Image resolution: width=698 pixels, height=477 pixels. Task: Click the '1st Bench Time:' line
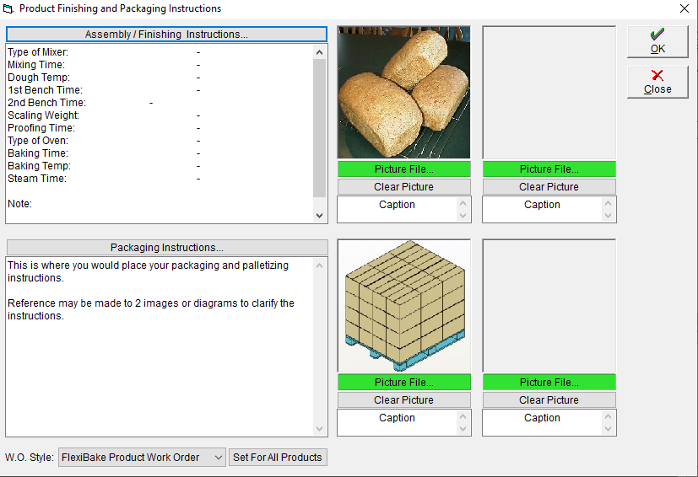(45, 90)
